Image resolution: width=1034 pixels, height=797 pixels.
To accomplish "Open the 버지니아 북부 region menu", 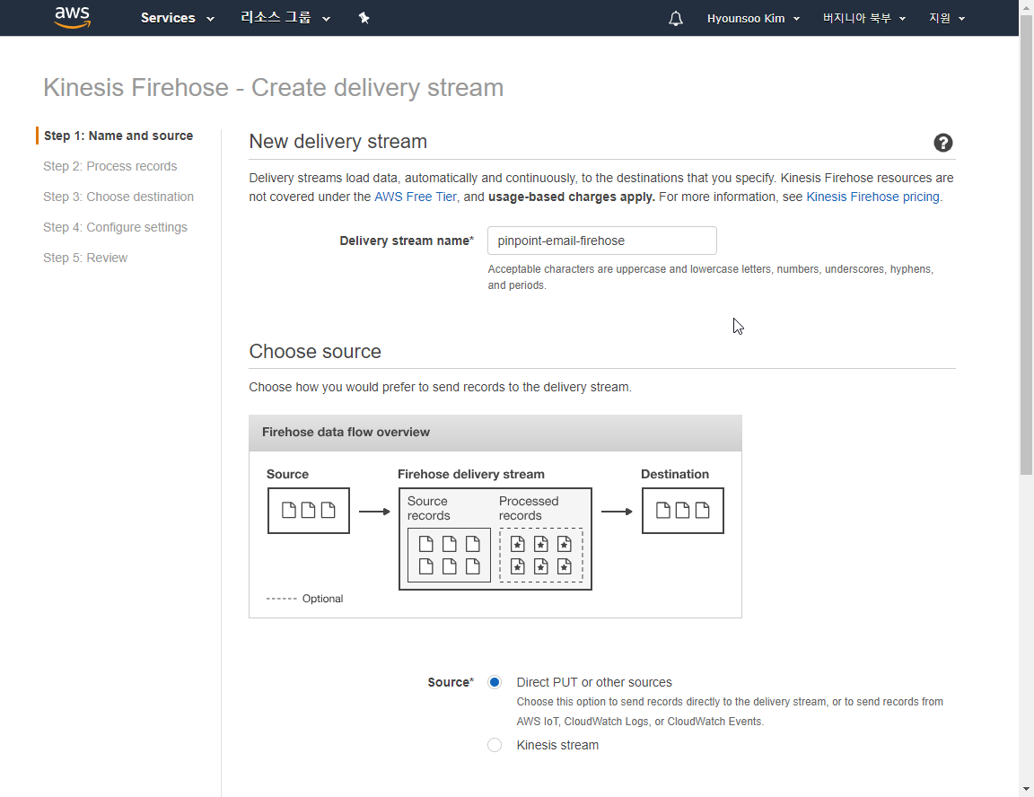I will [863, 19].
